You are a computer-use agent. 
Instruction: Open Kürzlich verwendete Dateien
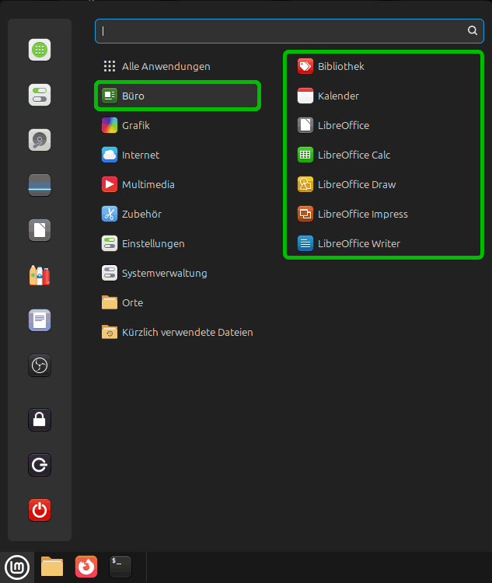click(187, 332)
